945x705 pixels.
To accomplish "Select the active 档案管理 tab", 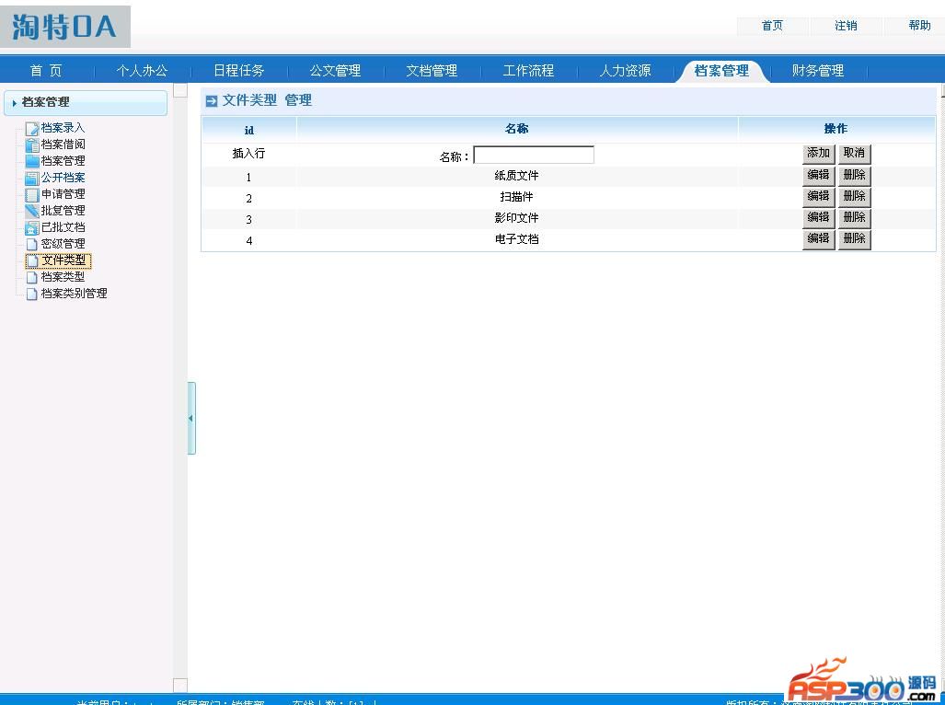I will [x=721, y=71].
